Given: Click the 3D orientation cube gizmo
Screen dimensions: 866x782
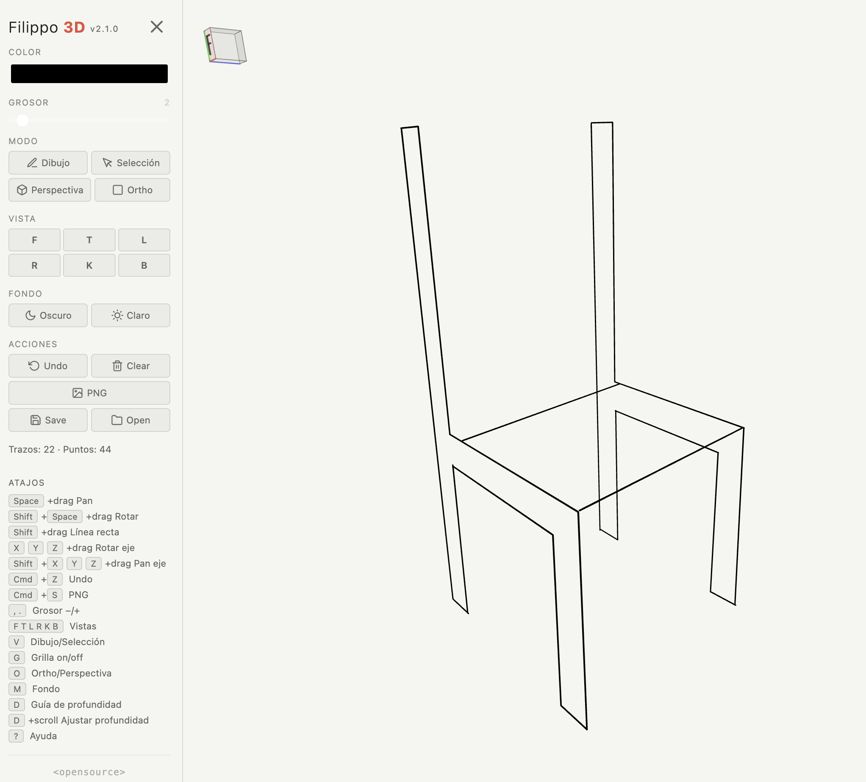Looking at the screenshot, I should point(225,46).
